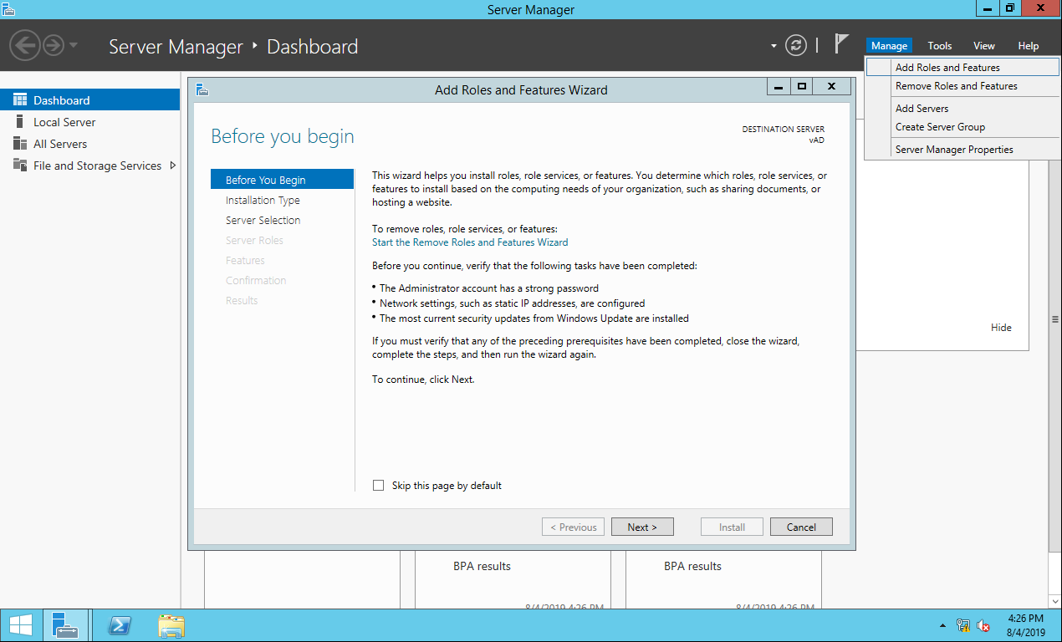
Task: Show hidden system tray icons
Action: pyautogui.click(x=943, y=625)
